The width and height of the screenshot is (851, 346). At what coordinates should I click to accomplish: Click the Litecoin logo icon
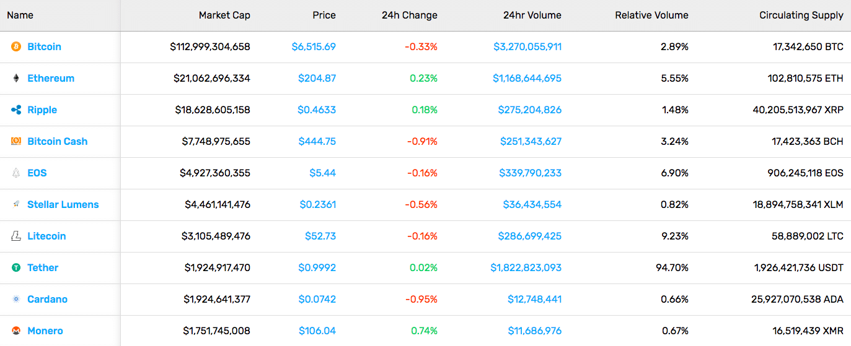point(16,236)
